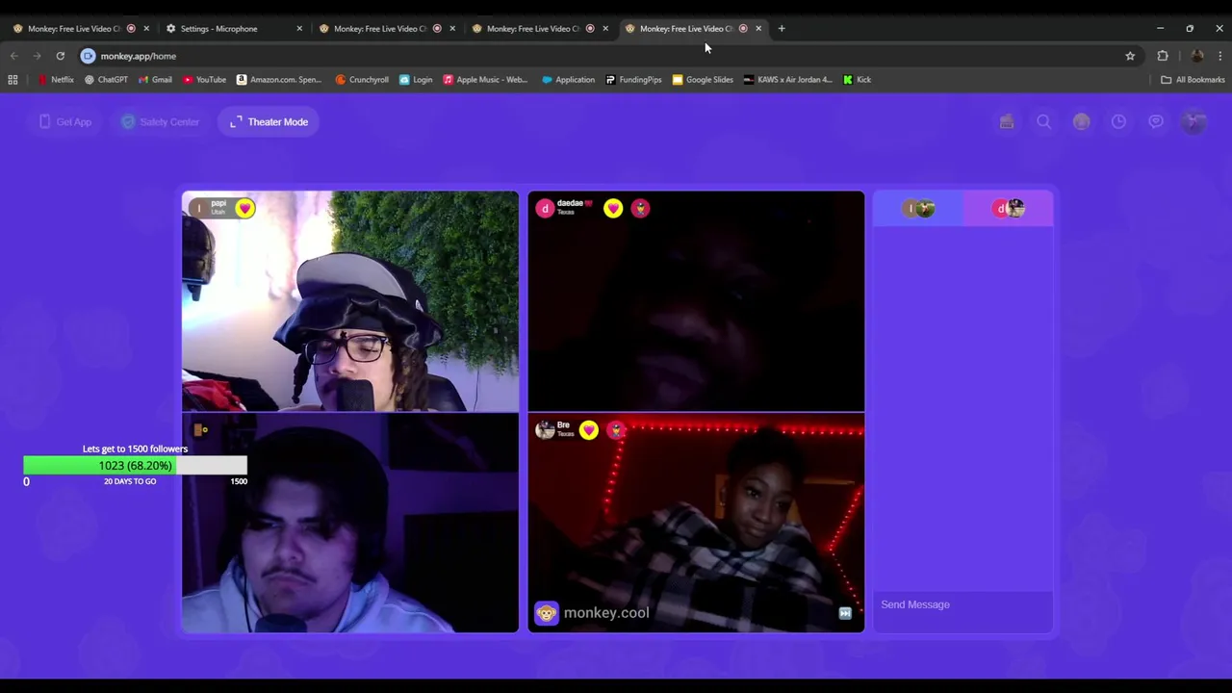Bookmark this page with the star icon
The height and width of the screenshot is (693, 1232).
tap(1130, 56)
